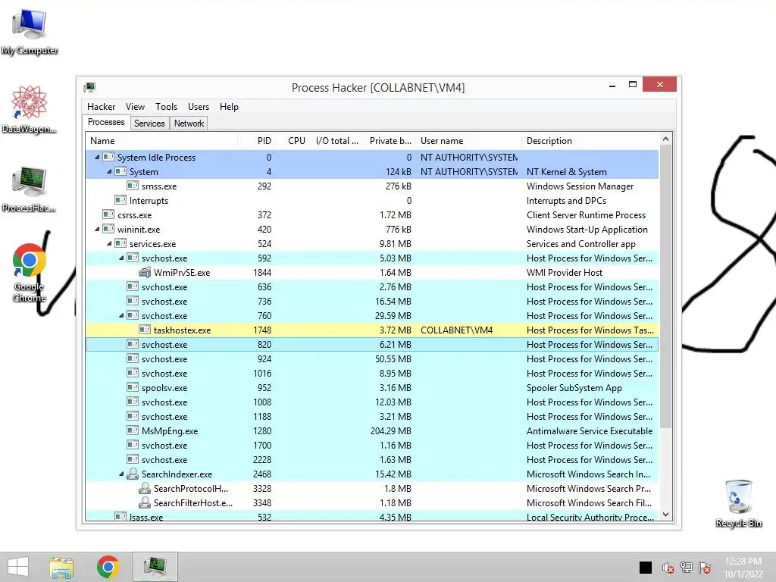Viewport: 776px width, 582px height.
Task: Select the svchost.exe row with PID 924
Action: click(x=372, y=358)
